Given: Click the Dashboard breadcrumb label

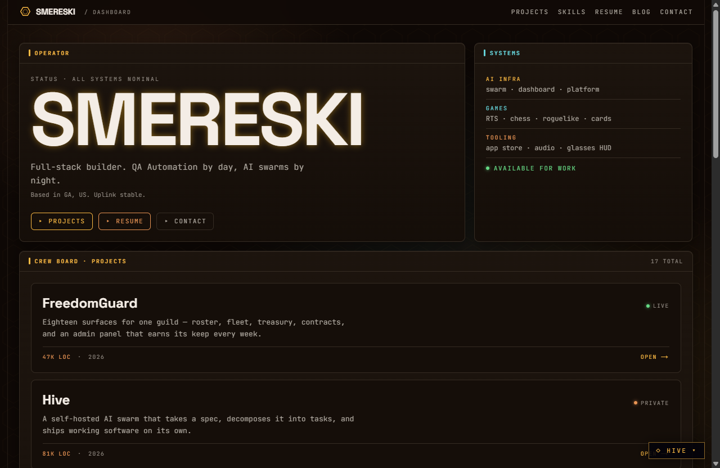Looking at the screenshot, I should tap(112, 12).
